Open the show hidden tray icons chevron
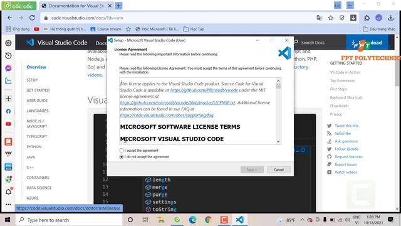 tap(302, 220)
